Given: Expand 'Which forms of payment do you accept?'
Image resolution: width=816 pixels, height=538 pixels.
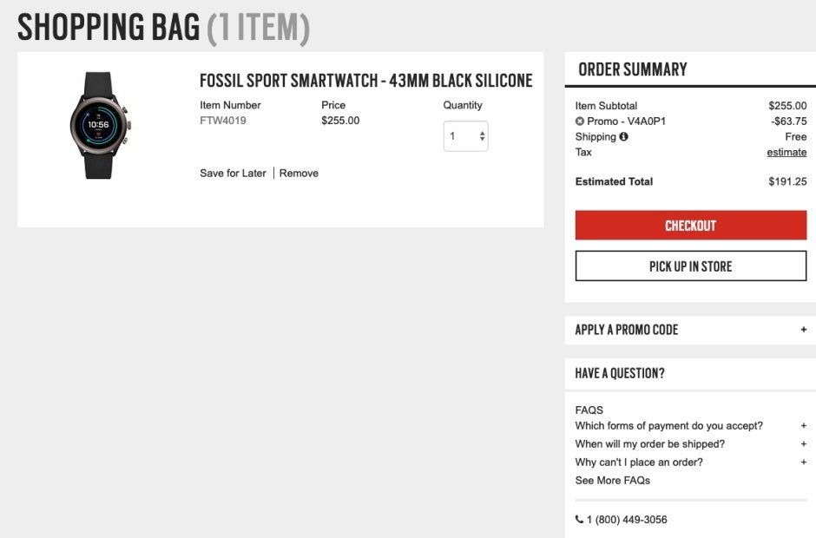Looking at the screenshot, I should click(x=804, y=425).
